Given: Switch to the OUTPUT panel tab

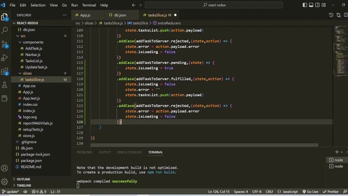Looking at the screenshot, I should click(x=104, y=152).
